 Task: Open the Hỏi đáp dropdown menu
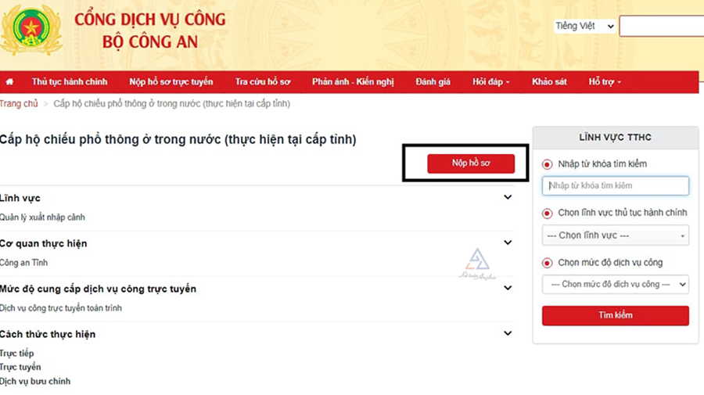490,82
